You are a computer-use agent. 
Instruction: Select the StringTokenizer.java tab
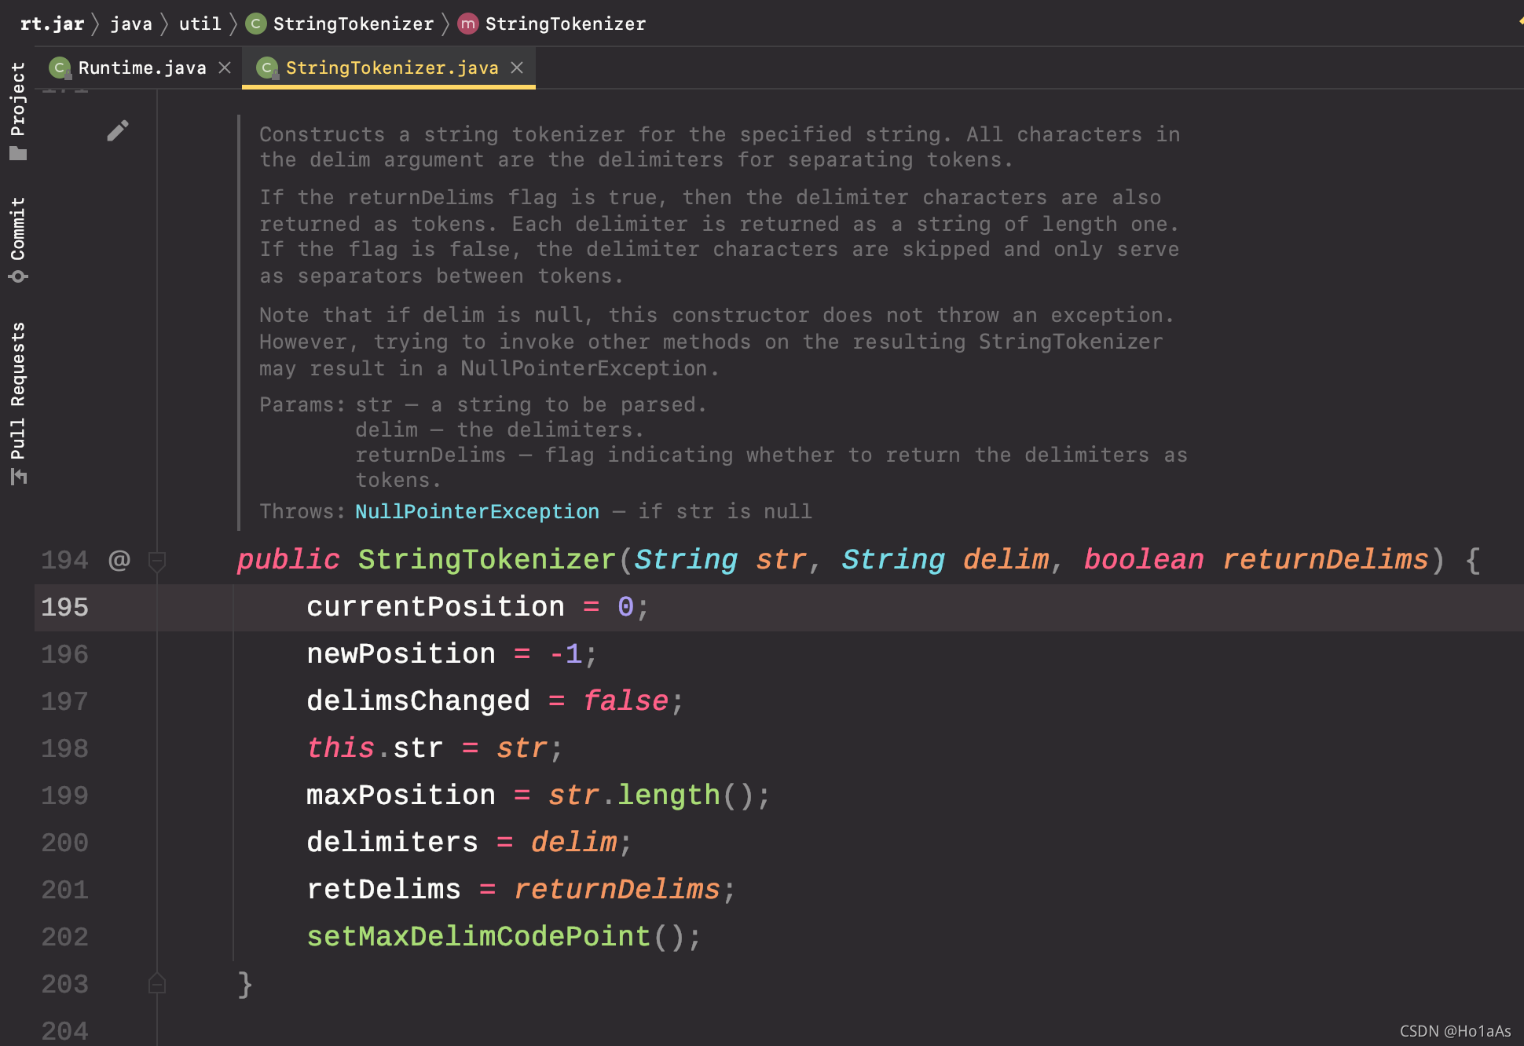391,68
